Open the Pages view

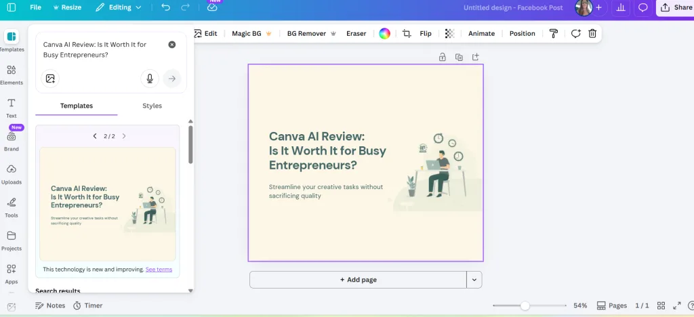pyautogui.click(x=612, y=305)
